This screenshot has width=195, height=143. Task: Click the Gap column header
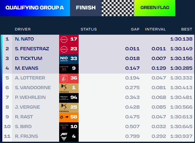pos(135,29)
